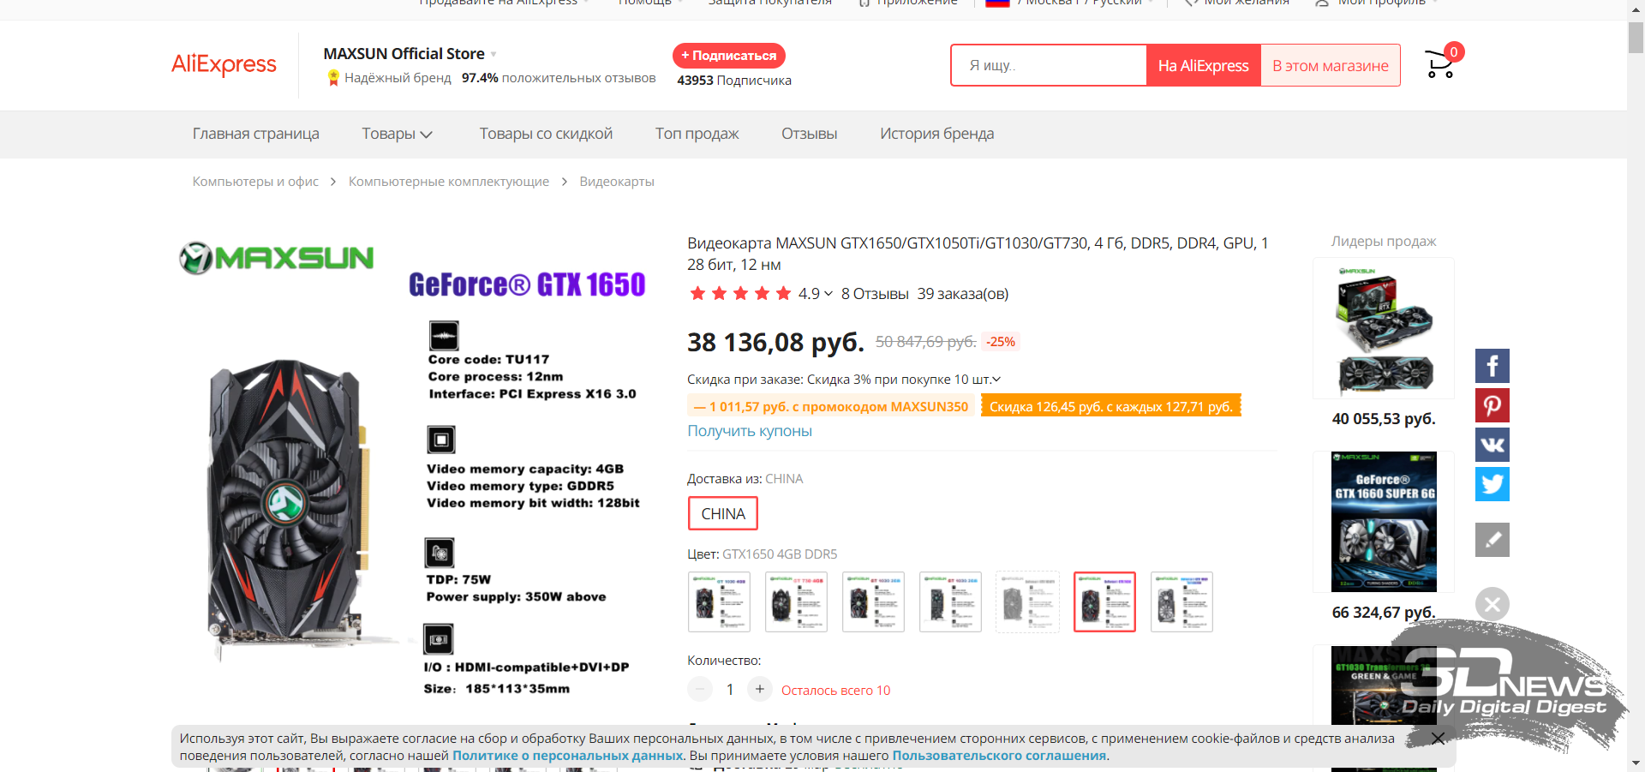The height and width of the screenshot is (772, 1645).
Task: Close the floating sidebar with X circle
Action: click(1492, 604)
